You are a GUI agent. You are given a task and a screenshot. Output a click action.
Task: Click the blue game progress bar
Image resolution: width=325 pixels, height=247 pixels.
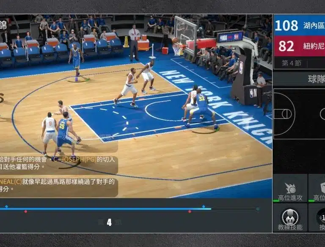[106, 209]
